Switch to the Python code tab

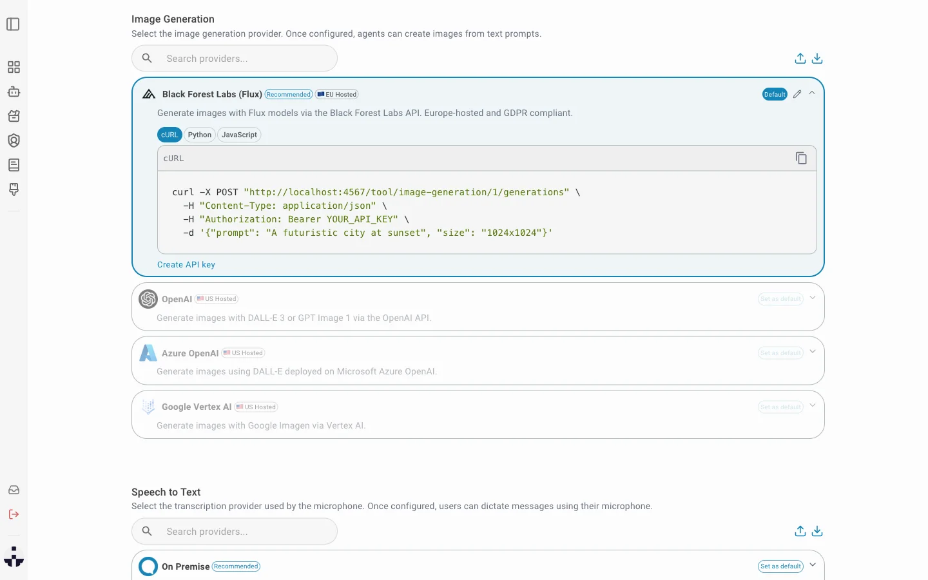(x=200, y=135)
